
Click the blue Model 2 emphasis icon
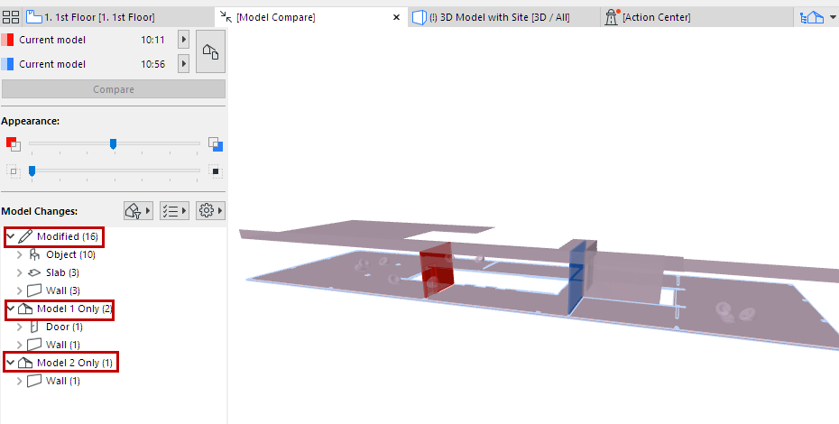216,144
